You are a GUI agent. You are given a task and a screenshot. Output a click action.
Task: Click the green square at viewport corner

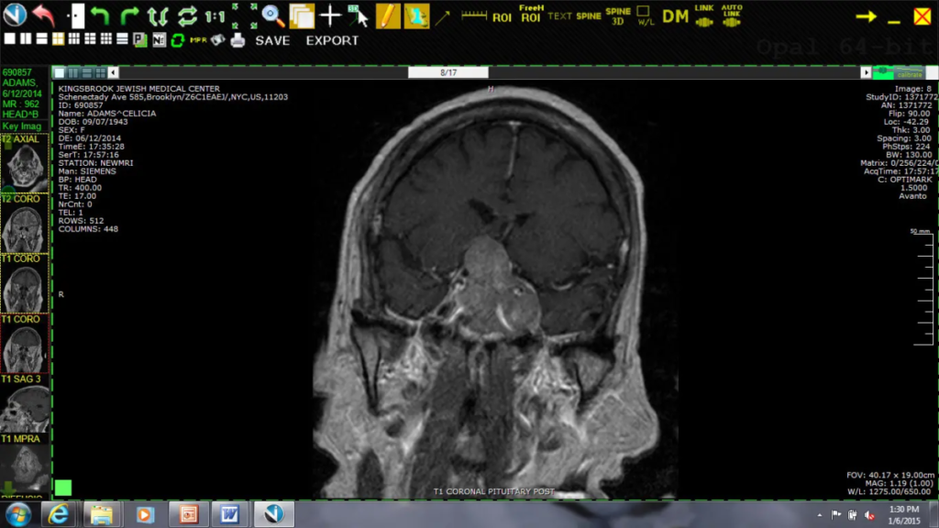63,488
